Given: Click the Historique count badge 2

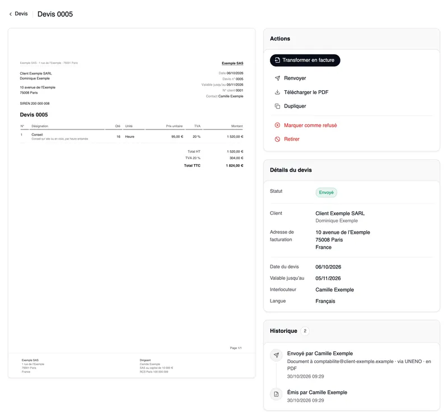Looking at the screenshot, I should tap(305, 331).
